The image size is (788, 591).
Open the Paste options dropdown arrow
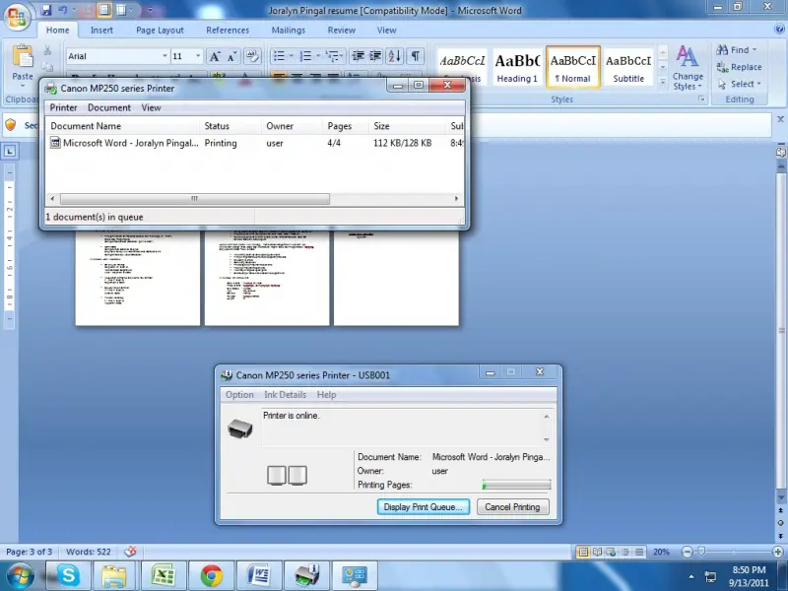pyautogui.click(x=22, y=86)
